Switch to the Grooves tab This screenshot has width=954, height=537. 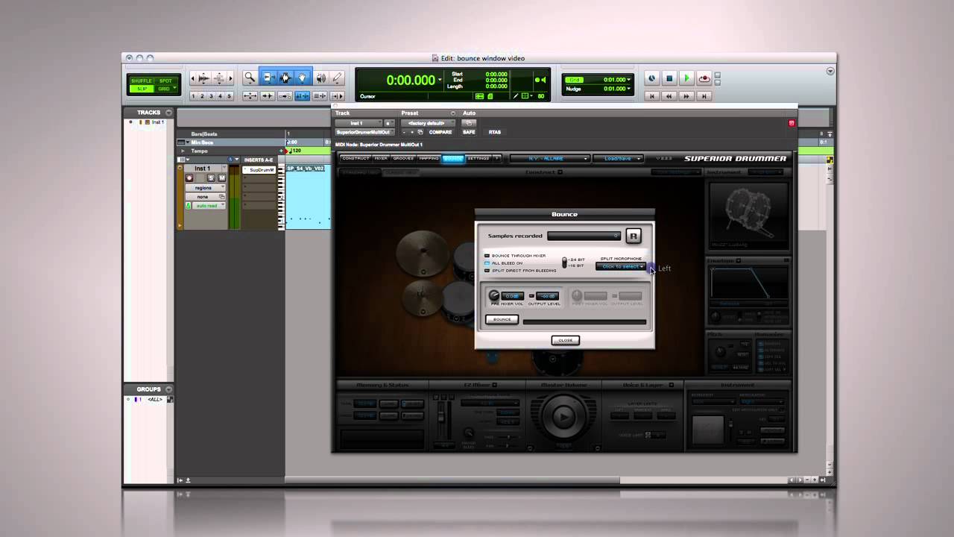(x=403, y=158)
